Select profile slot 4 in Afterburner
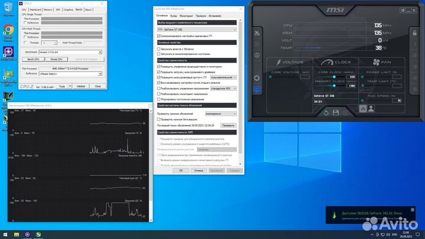Image resolution: width=425 pixels, height=239 pixels. [414, 78]
